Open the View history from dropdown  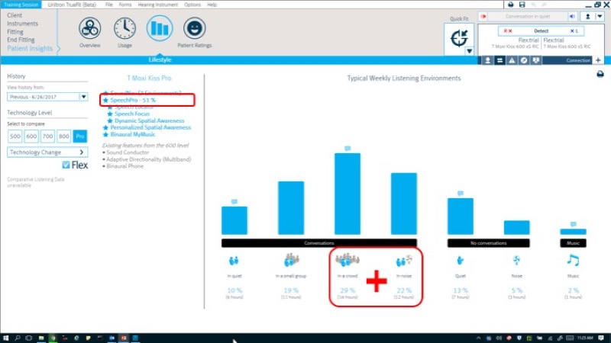[x=47, y=97]
